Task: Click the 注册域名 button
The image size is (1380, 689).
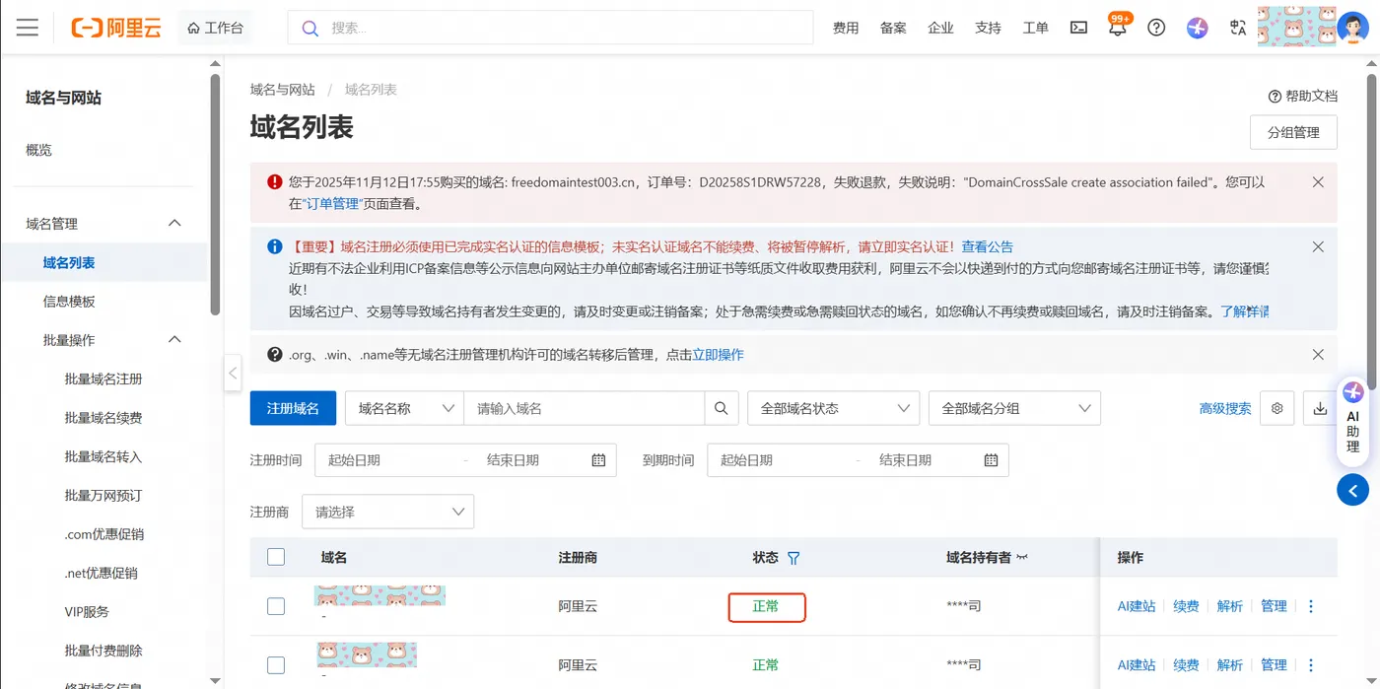Action: coord(293,407)
